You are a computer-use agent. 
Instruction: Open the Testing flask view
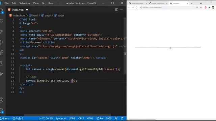tap(1, 63)
